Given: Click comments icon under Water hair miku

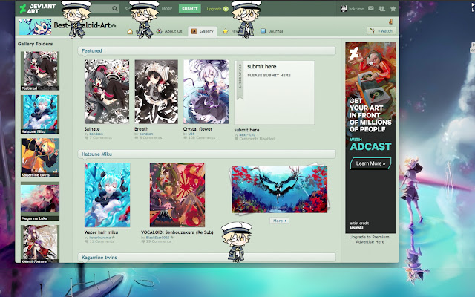Looking at the screenshot, I should pos(86,241).
